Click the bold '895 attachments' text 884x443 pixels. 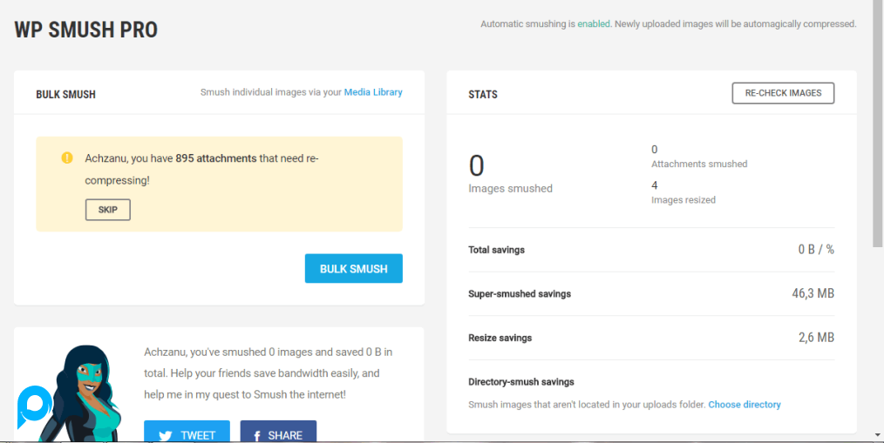(215, 158)
